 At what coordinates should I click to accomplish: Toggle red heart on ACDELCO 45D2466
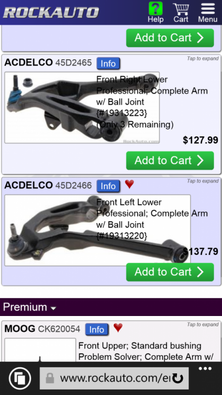130,184
